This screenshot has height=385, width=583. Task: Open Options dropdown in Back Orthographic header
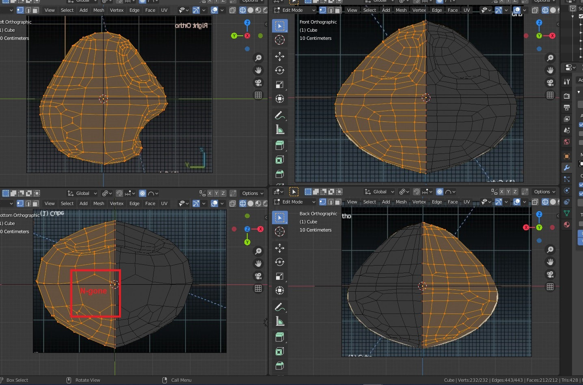pyautogui.click(x=544, y=192)
